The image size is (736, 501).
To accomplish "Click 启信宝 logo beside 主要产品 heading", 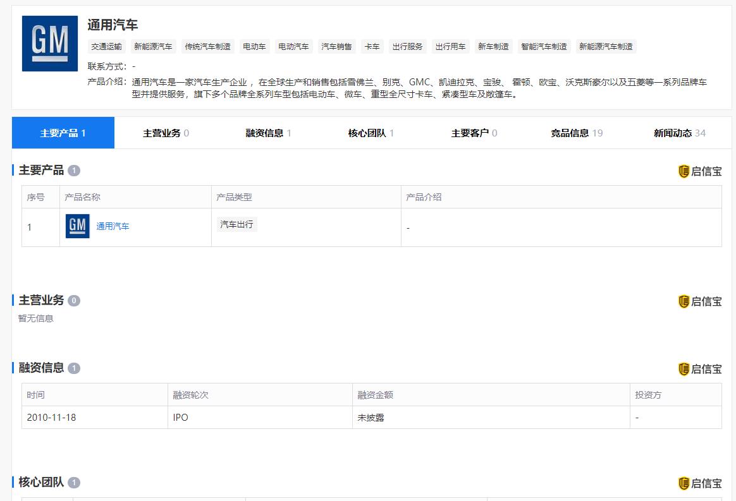I will click(700, 171).
